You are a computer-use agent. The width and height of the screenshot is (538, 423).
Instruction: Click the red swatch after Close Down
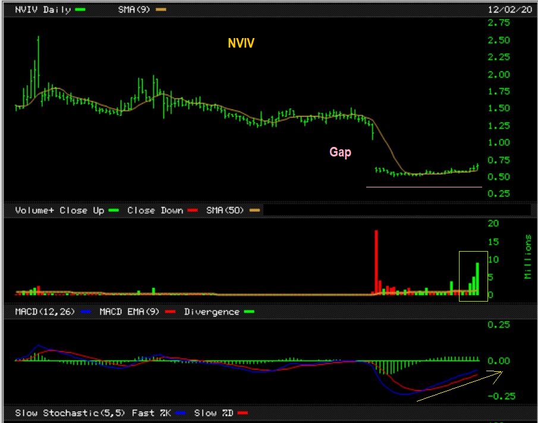tap(193, 211)
